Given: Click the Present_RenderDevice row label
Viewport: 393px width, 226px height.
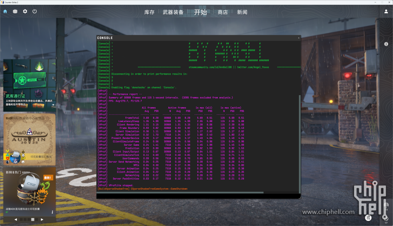Looking at the screenshot, I should tap(125, 138).
